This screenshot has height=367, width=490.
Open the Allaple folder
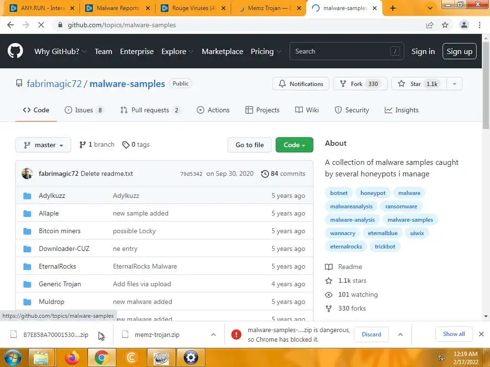(x=49, y=213)
